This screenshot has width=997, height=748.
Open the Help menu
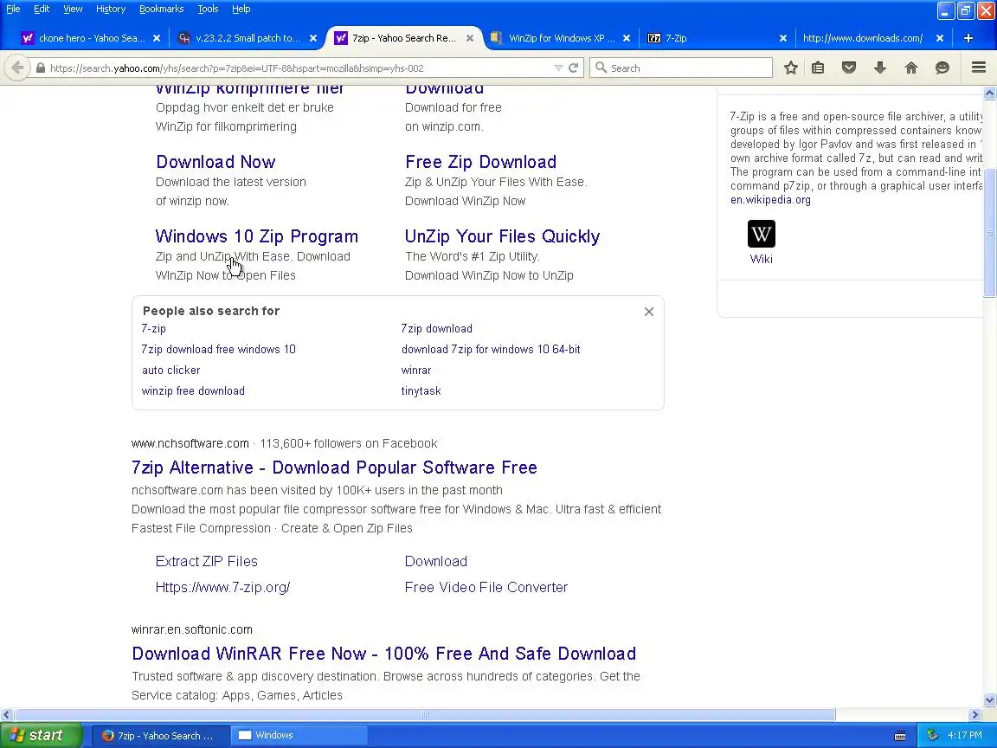click(241, 9)
